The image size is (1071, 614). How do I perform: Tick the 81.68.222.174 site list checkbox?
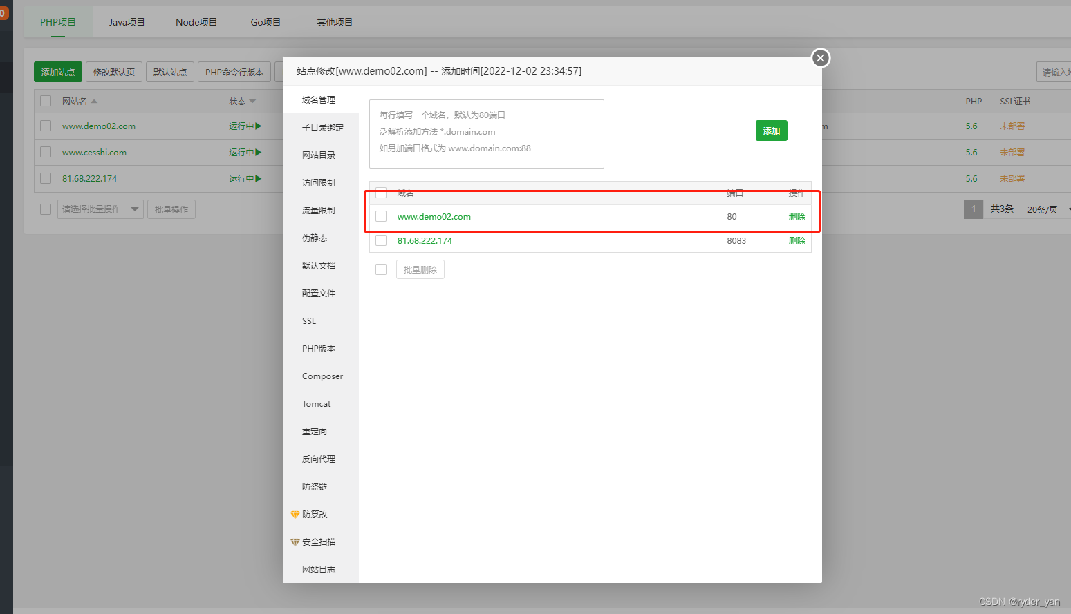point(46,178)
